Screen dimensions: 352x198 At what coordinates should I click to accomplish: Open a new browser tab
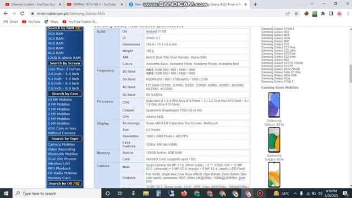[255, 4]
